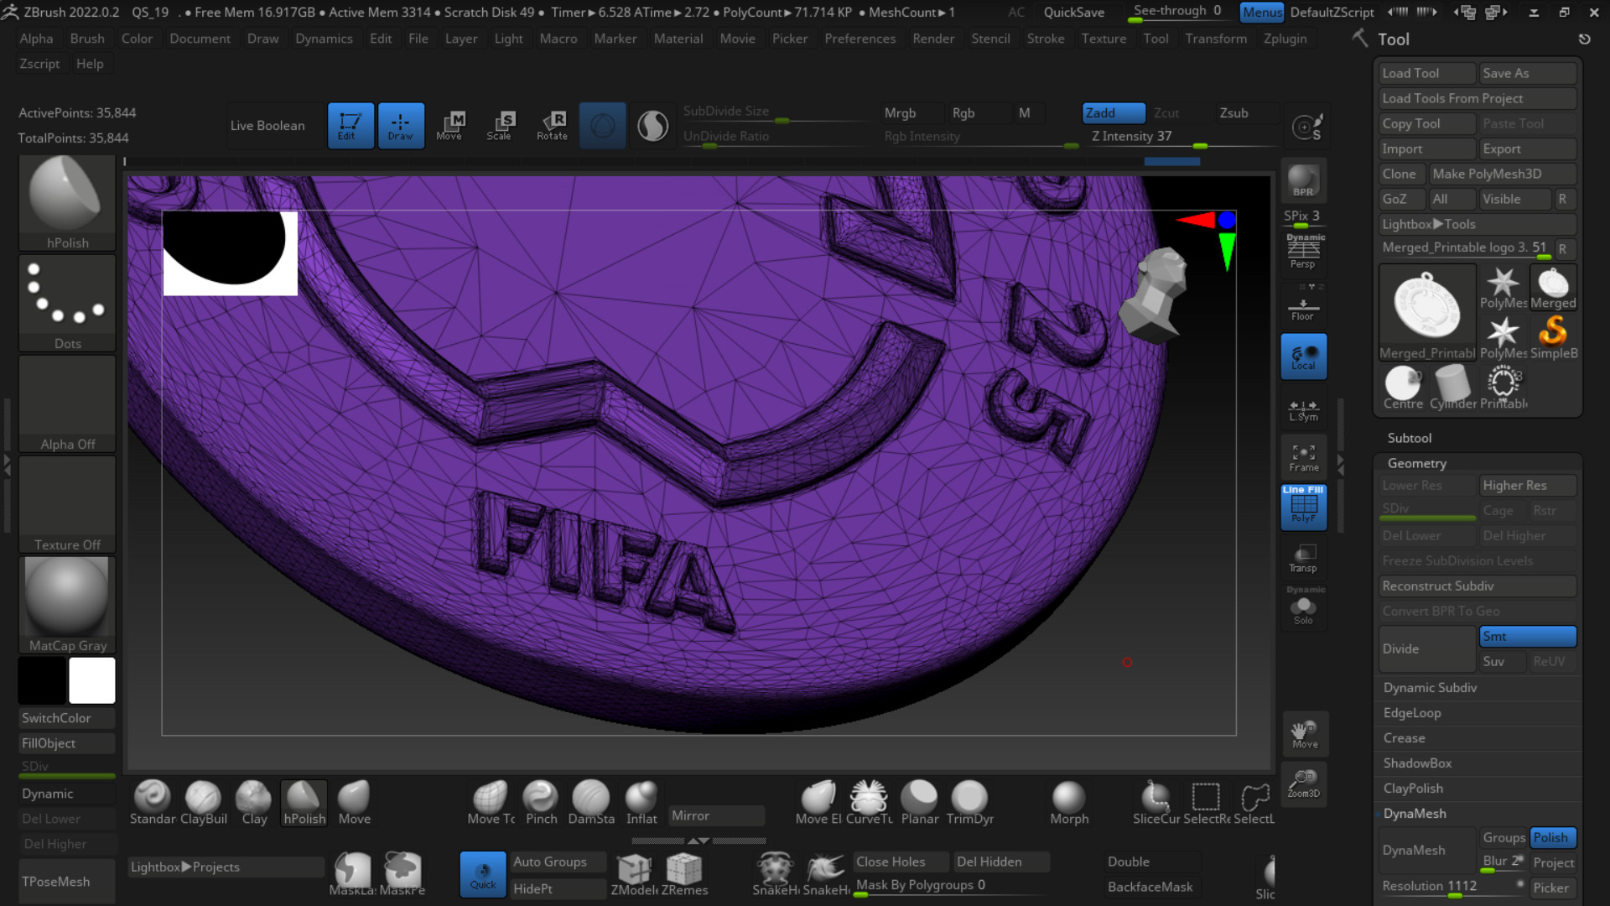The height and width of the screenshot is (906, 1610).
Task: Click the Zoom3D navigation icon
Action: pos(1304,784)
